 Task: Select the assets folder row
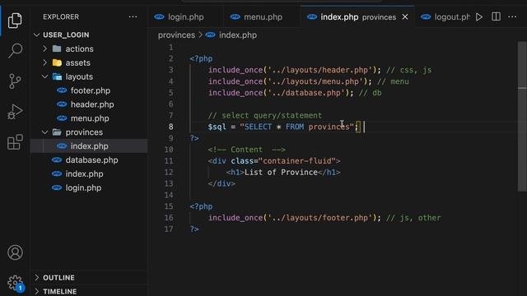pyautogui.click(x=89, y=62)
